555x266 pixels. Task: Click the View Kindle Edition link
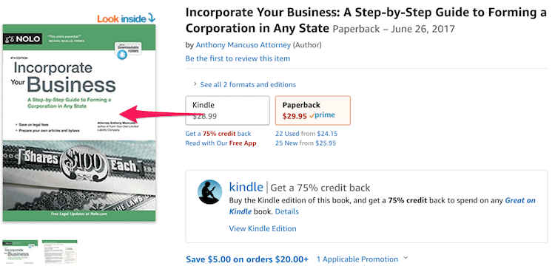click(x=263, y=228)
